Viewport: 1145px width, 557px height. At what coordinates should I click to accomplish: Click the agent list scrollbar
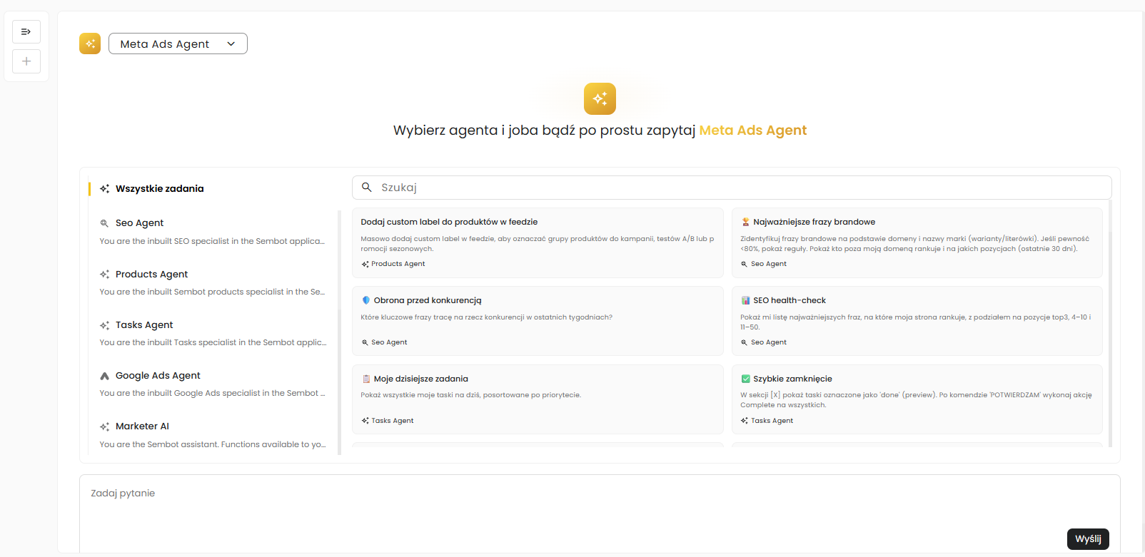[x=340, y=332]
